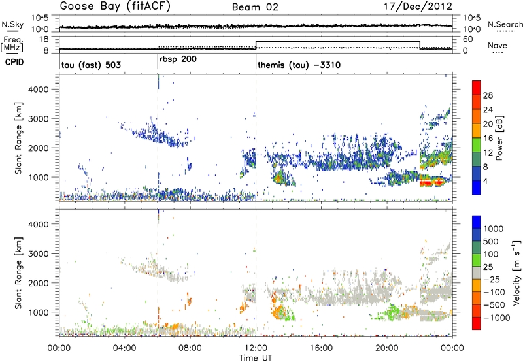
Task: Click the date '17/Dec/2012'
Action: pyautogui.click(x=418, y=7)
